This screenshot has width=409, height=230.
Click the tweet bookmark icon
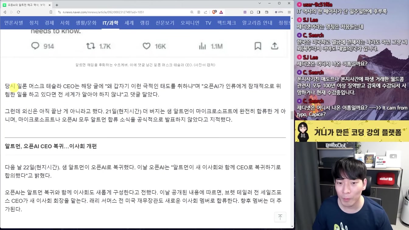click(258, 46)
